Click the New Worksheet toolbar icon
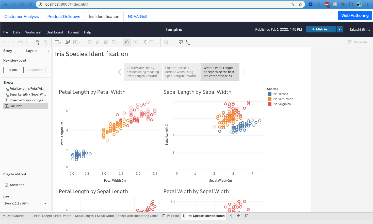373x224 pixels. (x=58, y=42)
